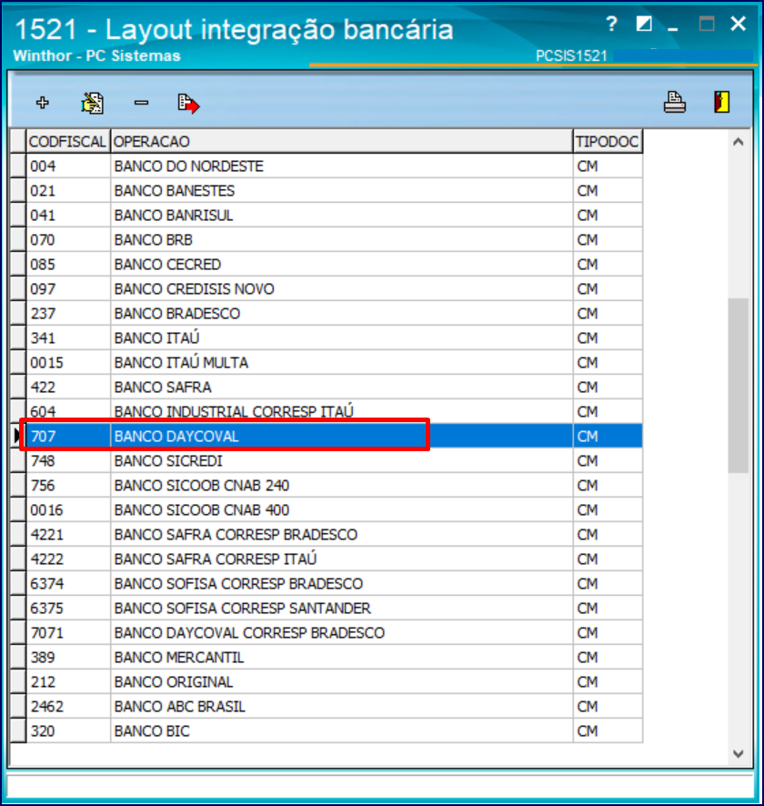Click the scroll down arrow
The image size is (764, 806).
(x=739, y=753)
